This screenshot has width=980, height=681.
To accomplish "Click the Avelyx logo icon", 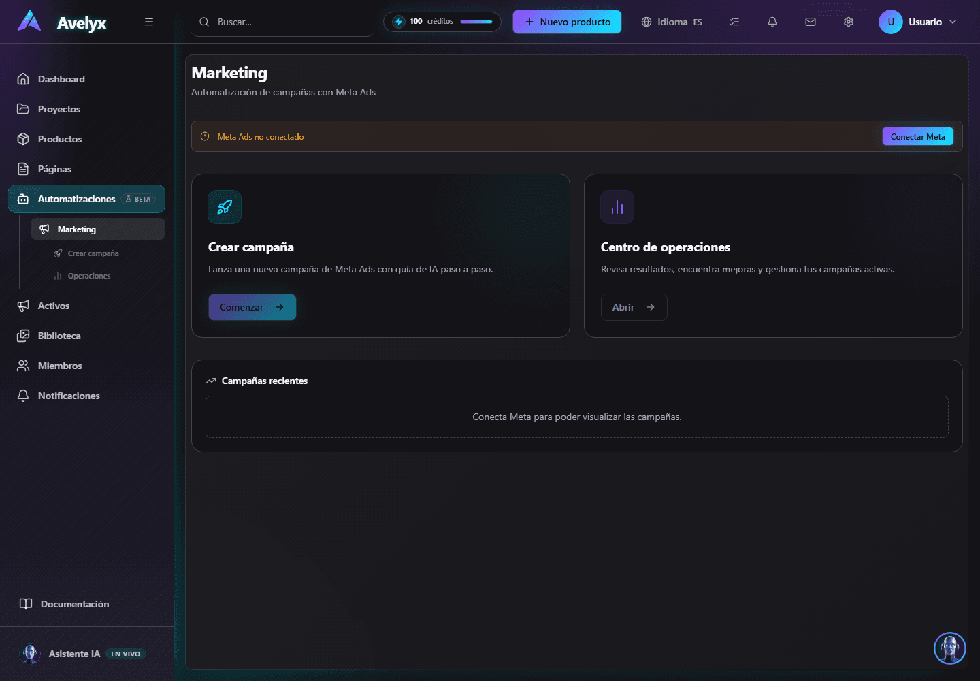I will point(29,21).
